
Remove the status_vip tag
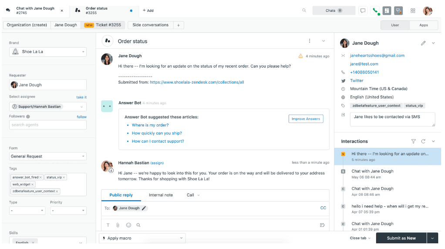coord(64,177)
